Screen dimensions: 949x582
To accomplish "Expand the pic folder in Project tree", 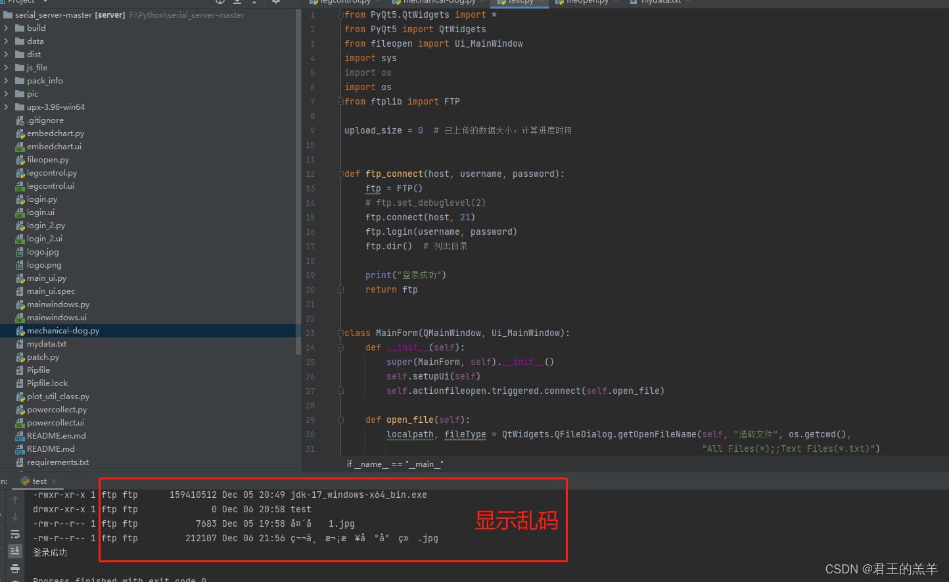I will tap(5, 93).
